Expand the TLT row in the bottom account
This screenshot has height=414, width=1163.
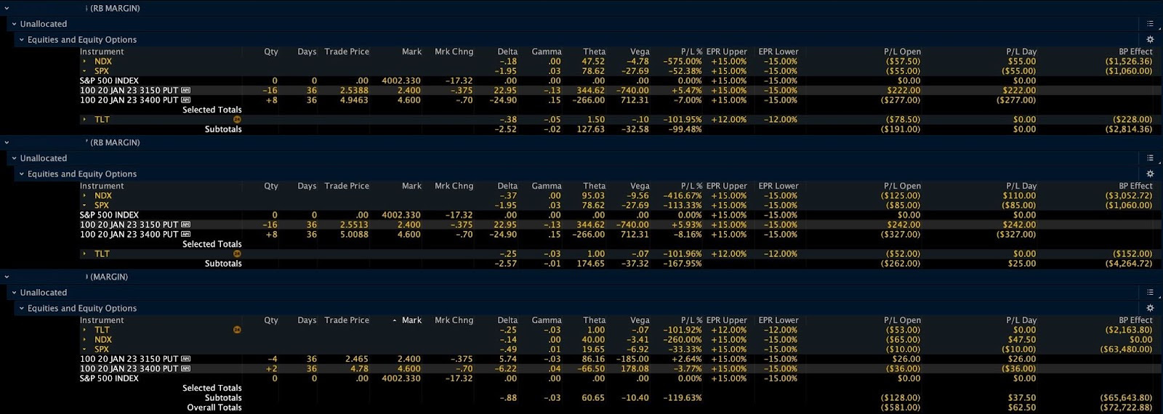tap(84, 330)
